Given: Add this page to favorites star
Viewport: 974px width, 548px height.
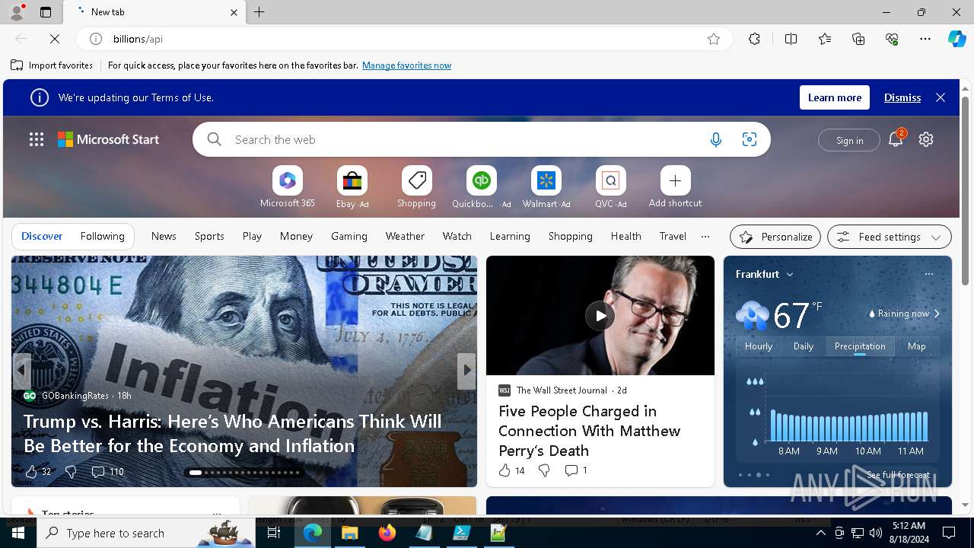Looking at the screenshot, I should click(x=714, y=39).
